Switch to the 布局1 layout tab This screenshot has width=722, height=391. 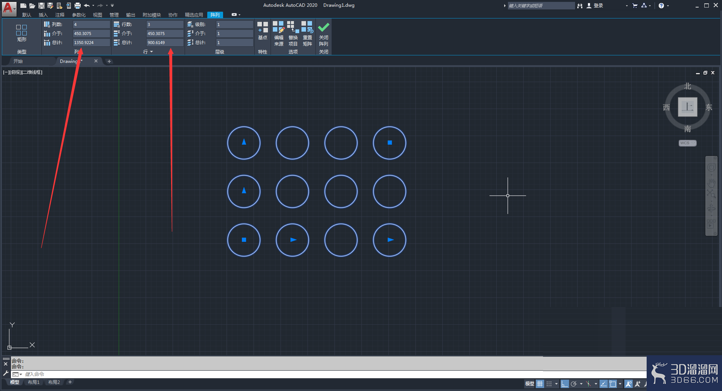tap(34, 382)
